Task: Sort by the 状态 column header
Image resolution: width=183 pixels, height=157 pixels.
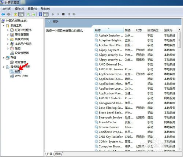Action: [141, 30]
